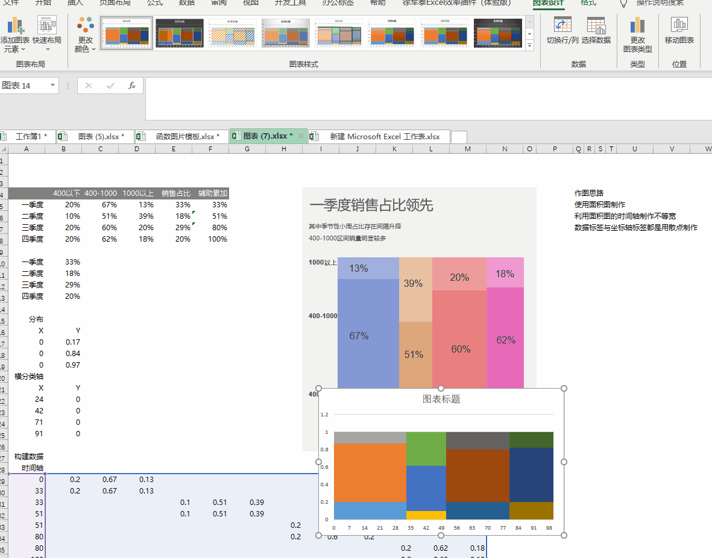Click the large orange area in the selected chart

click(x=370, y=472)
